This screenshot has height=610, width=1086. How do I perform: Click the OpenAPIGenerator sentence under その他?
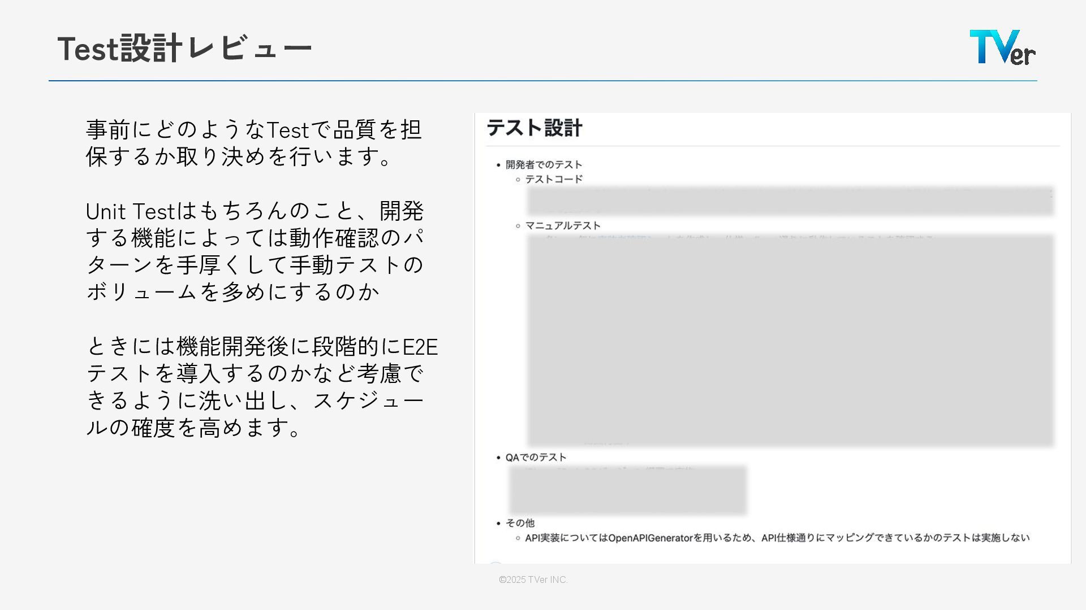click(650, 538)
